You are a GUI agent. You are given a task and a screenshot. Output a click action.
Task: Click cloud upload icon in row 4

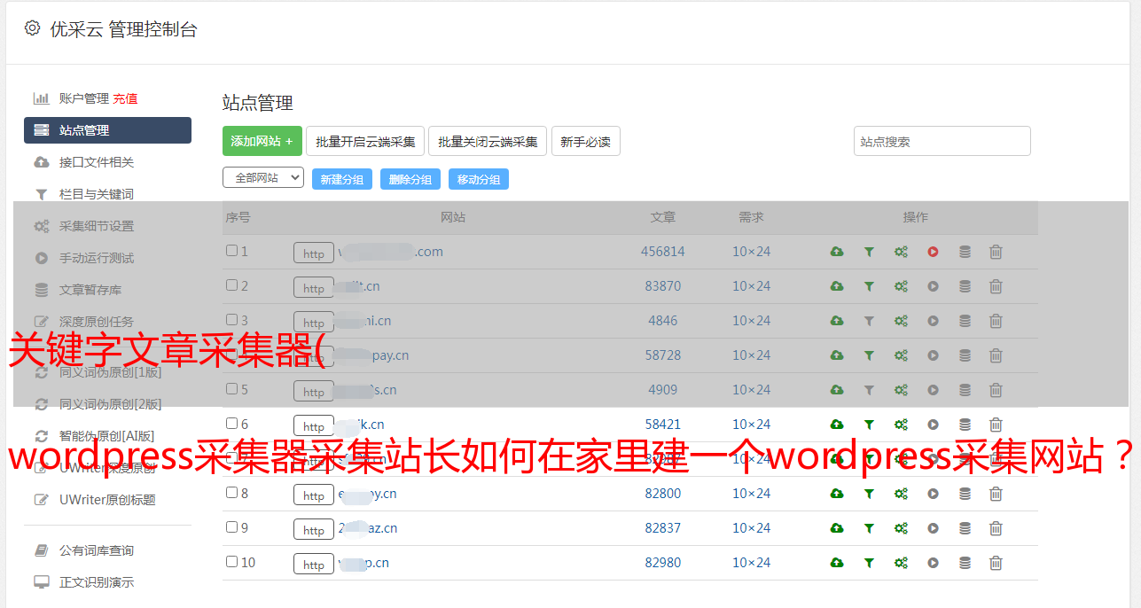click(x=837, y=355)
